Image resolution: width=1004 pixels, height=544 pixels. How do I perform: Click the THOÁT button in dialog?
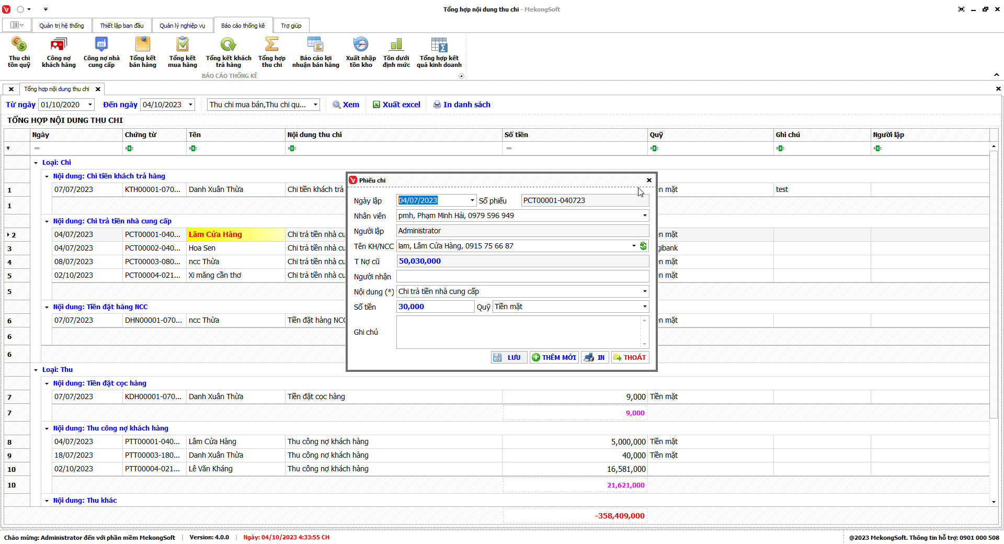pyautogui.click(x=630, y=357)
